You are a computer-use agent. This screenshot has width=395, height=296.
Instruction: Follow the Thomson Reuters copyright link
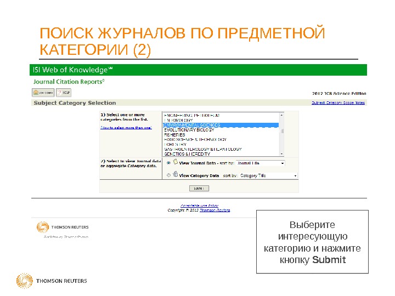coord(215,210)
